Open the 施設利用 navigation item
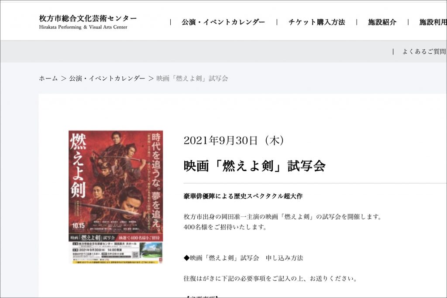The height and width of the screenshot is (298, 447). (x=433, y=22)
